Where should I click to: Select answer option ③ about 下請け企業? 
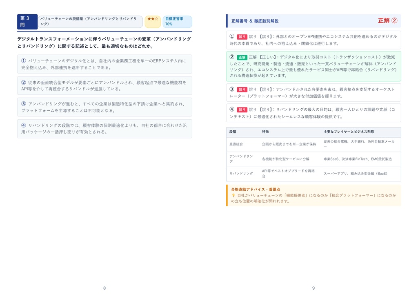(x=104, y=107)
